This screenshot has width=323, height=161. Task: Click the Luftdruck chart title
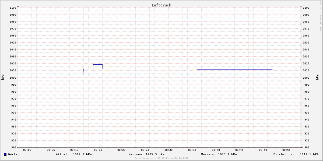point(161,5)
